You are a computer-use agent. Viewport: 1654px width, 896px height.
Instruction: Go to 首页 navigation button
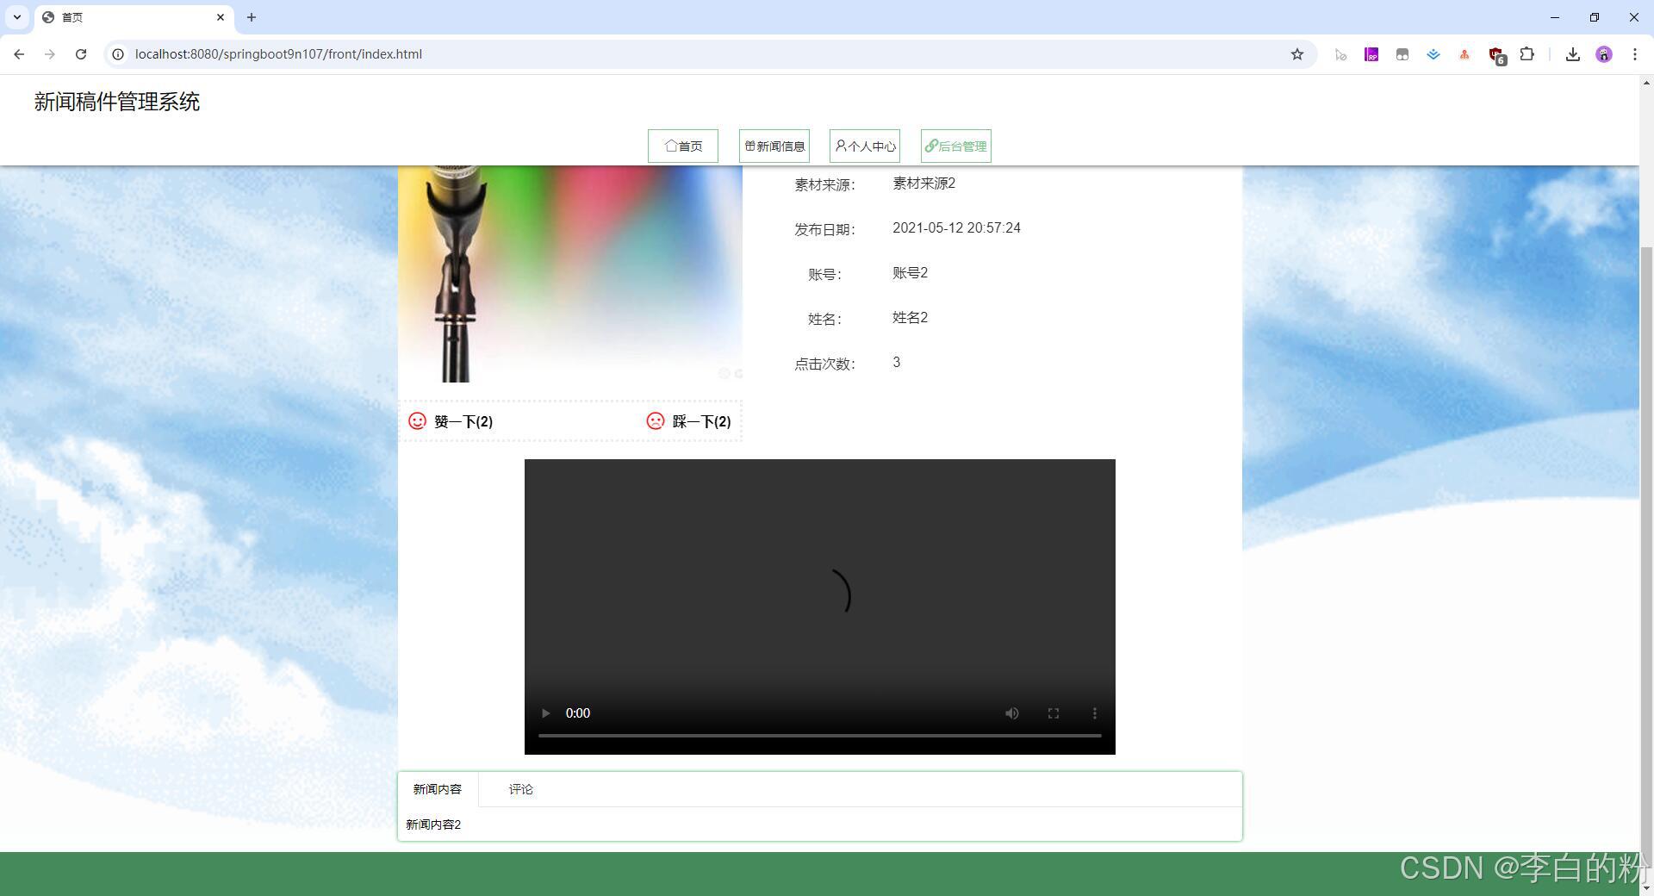click(683, 146)
